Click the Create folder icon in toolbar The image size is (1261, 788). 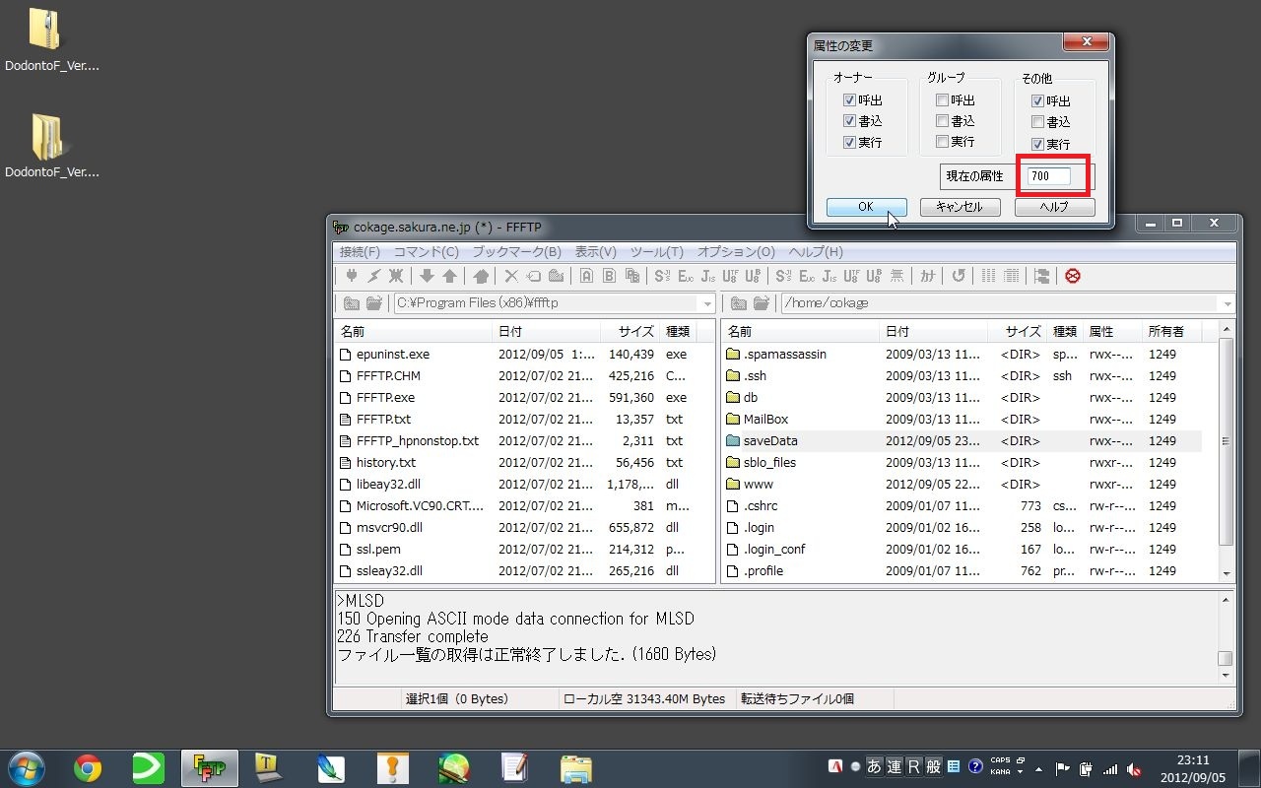pos(557,276)
